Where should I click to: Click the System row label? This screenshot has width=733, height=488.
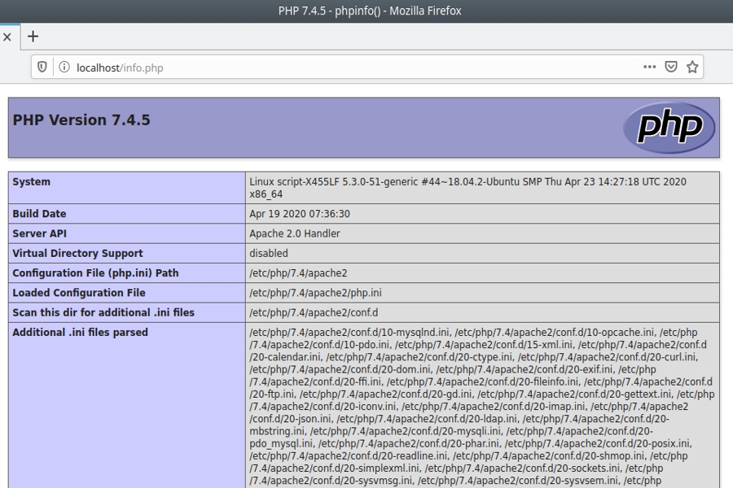point(31,181)
